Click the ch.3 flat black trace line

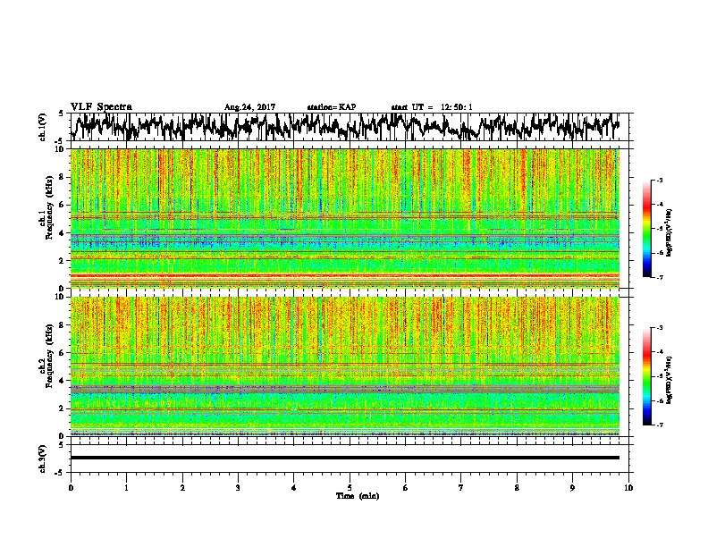pyautogui.click(x=345, y=458)
